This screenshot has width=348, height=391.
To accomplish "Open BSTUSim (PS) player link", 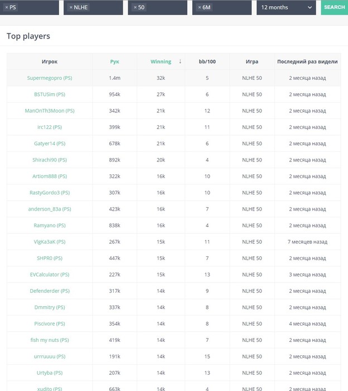I will (x=50, y=94).
